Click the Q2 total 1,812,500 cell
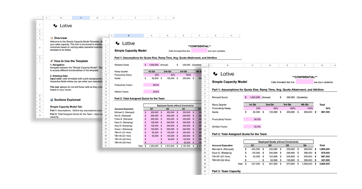This screenshot has width=362, height=189. [x=167, y=146]
